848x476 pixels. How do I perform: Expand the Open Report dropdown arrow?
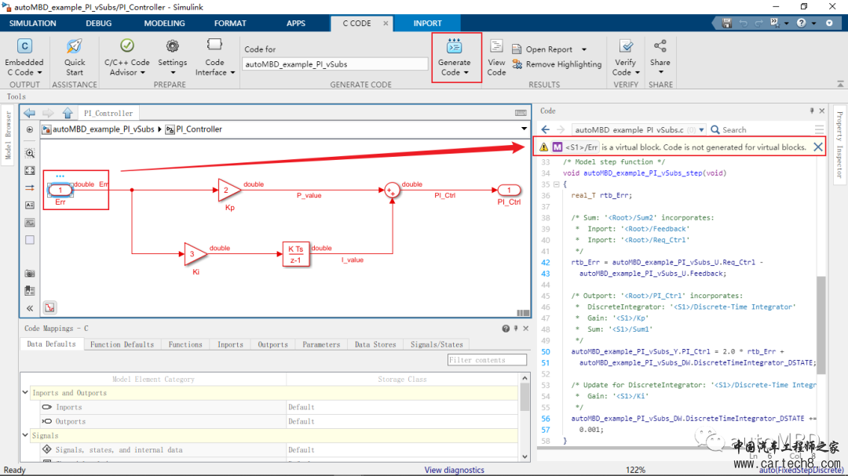(584, 49)
